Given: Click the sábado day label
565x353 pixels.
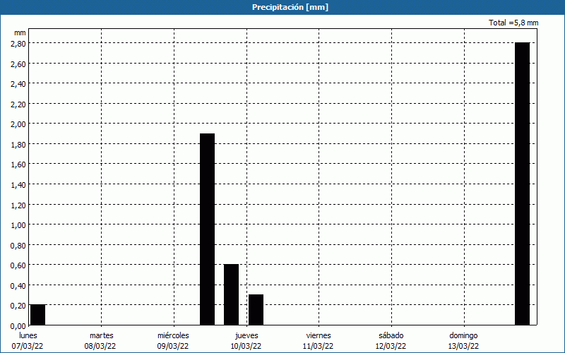Looking at the screenshot, I should point(391,336).
